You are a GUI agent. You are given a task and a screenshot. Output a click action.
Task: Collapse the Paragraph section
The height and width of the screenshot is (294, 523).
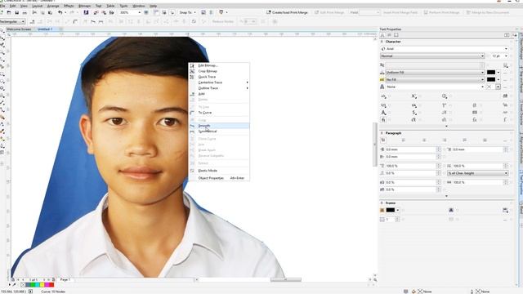click(x=382, y=133)
